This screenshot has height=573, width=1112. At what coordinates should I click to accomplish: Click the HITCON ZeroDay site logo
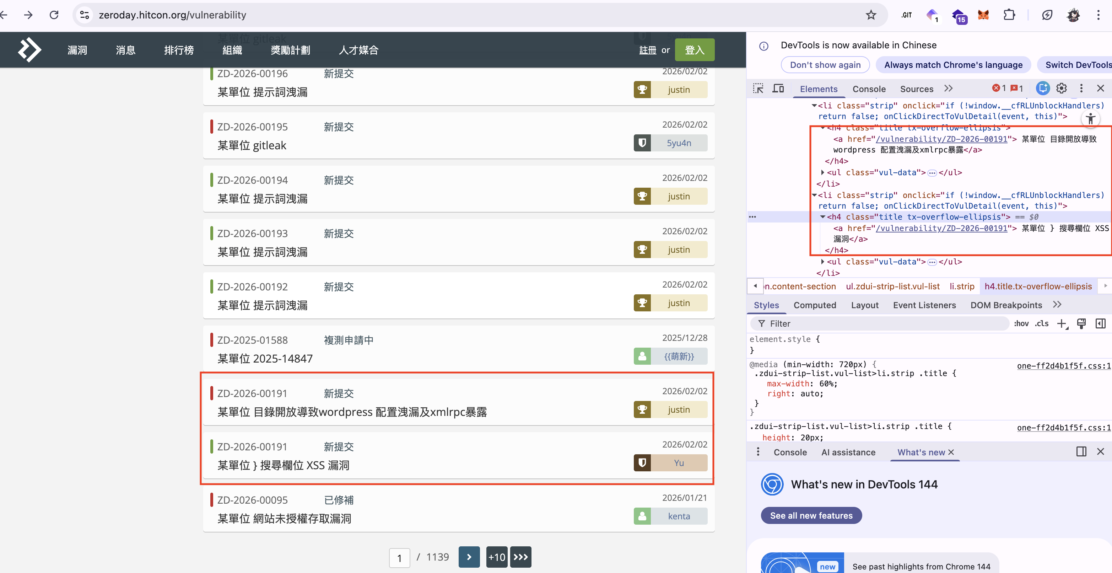[29, 50]
